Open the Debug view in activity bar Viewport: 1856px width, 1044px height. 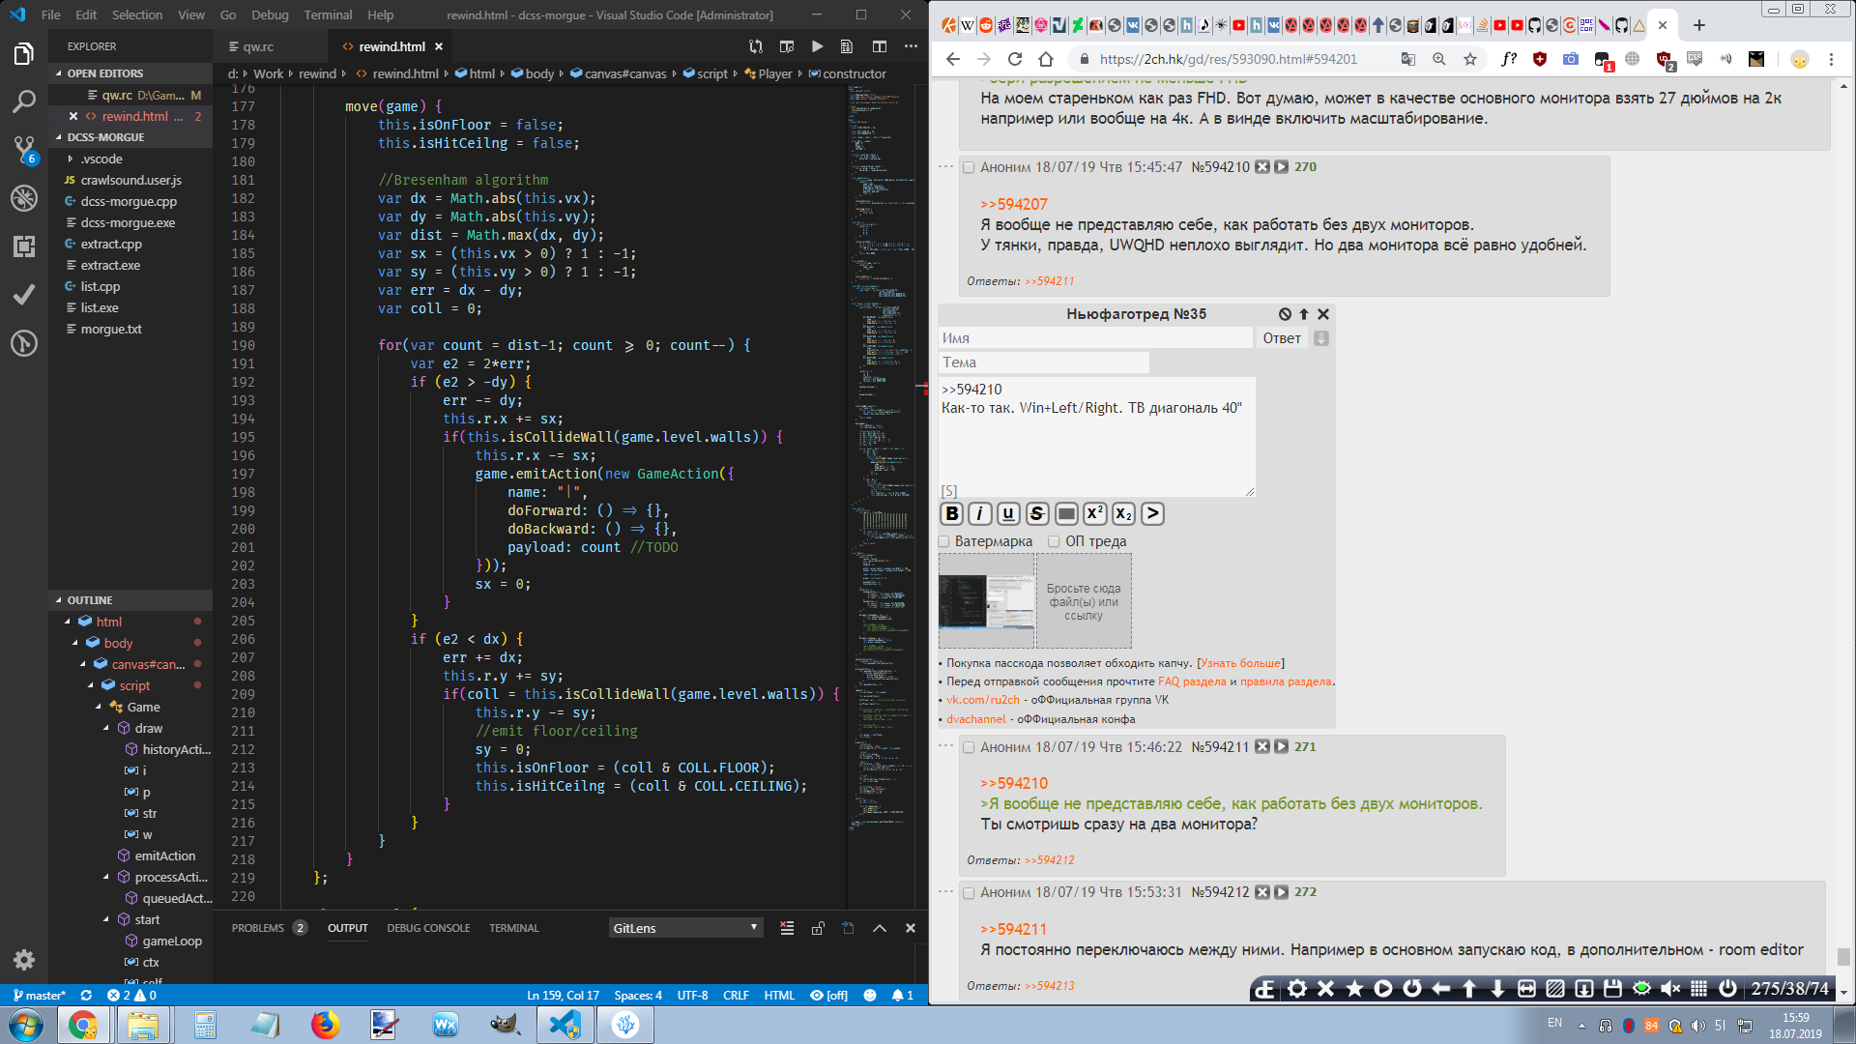(x=24, y=198)
